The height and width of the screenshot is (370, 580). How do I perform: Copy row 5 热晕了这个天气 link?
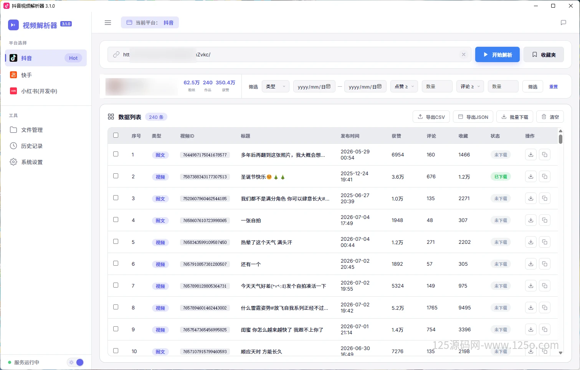pyautogui.click(x=545, y=242)
